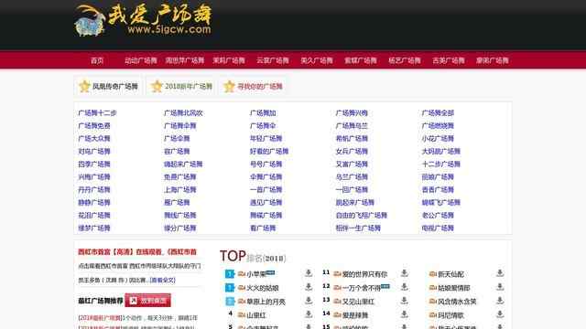
Task: Download the rank 14 song
Action: [404, 314]
